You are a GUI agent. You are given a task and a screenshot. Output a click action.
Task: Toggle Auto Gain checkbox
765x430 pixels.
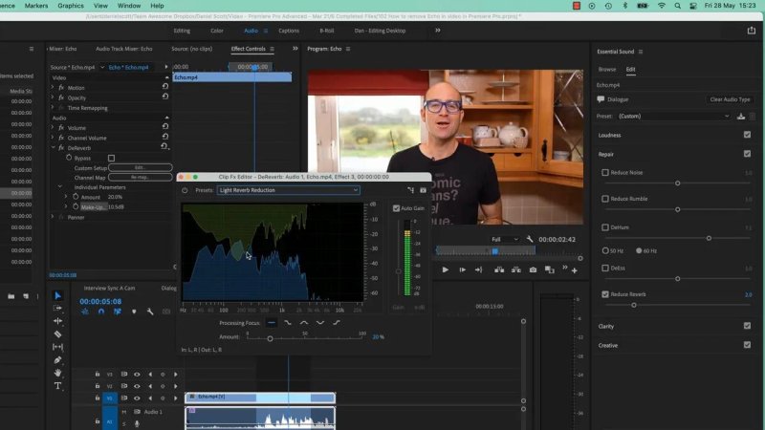click(396, 208)
